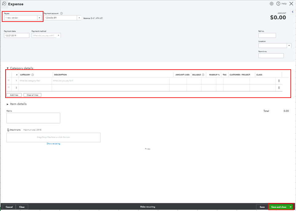Open Save and close dropdown arrow
The image size is (296, 211).
(290, 207)
